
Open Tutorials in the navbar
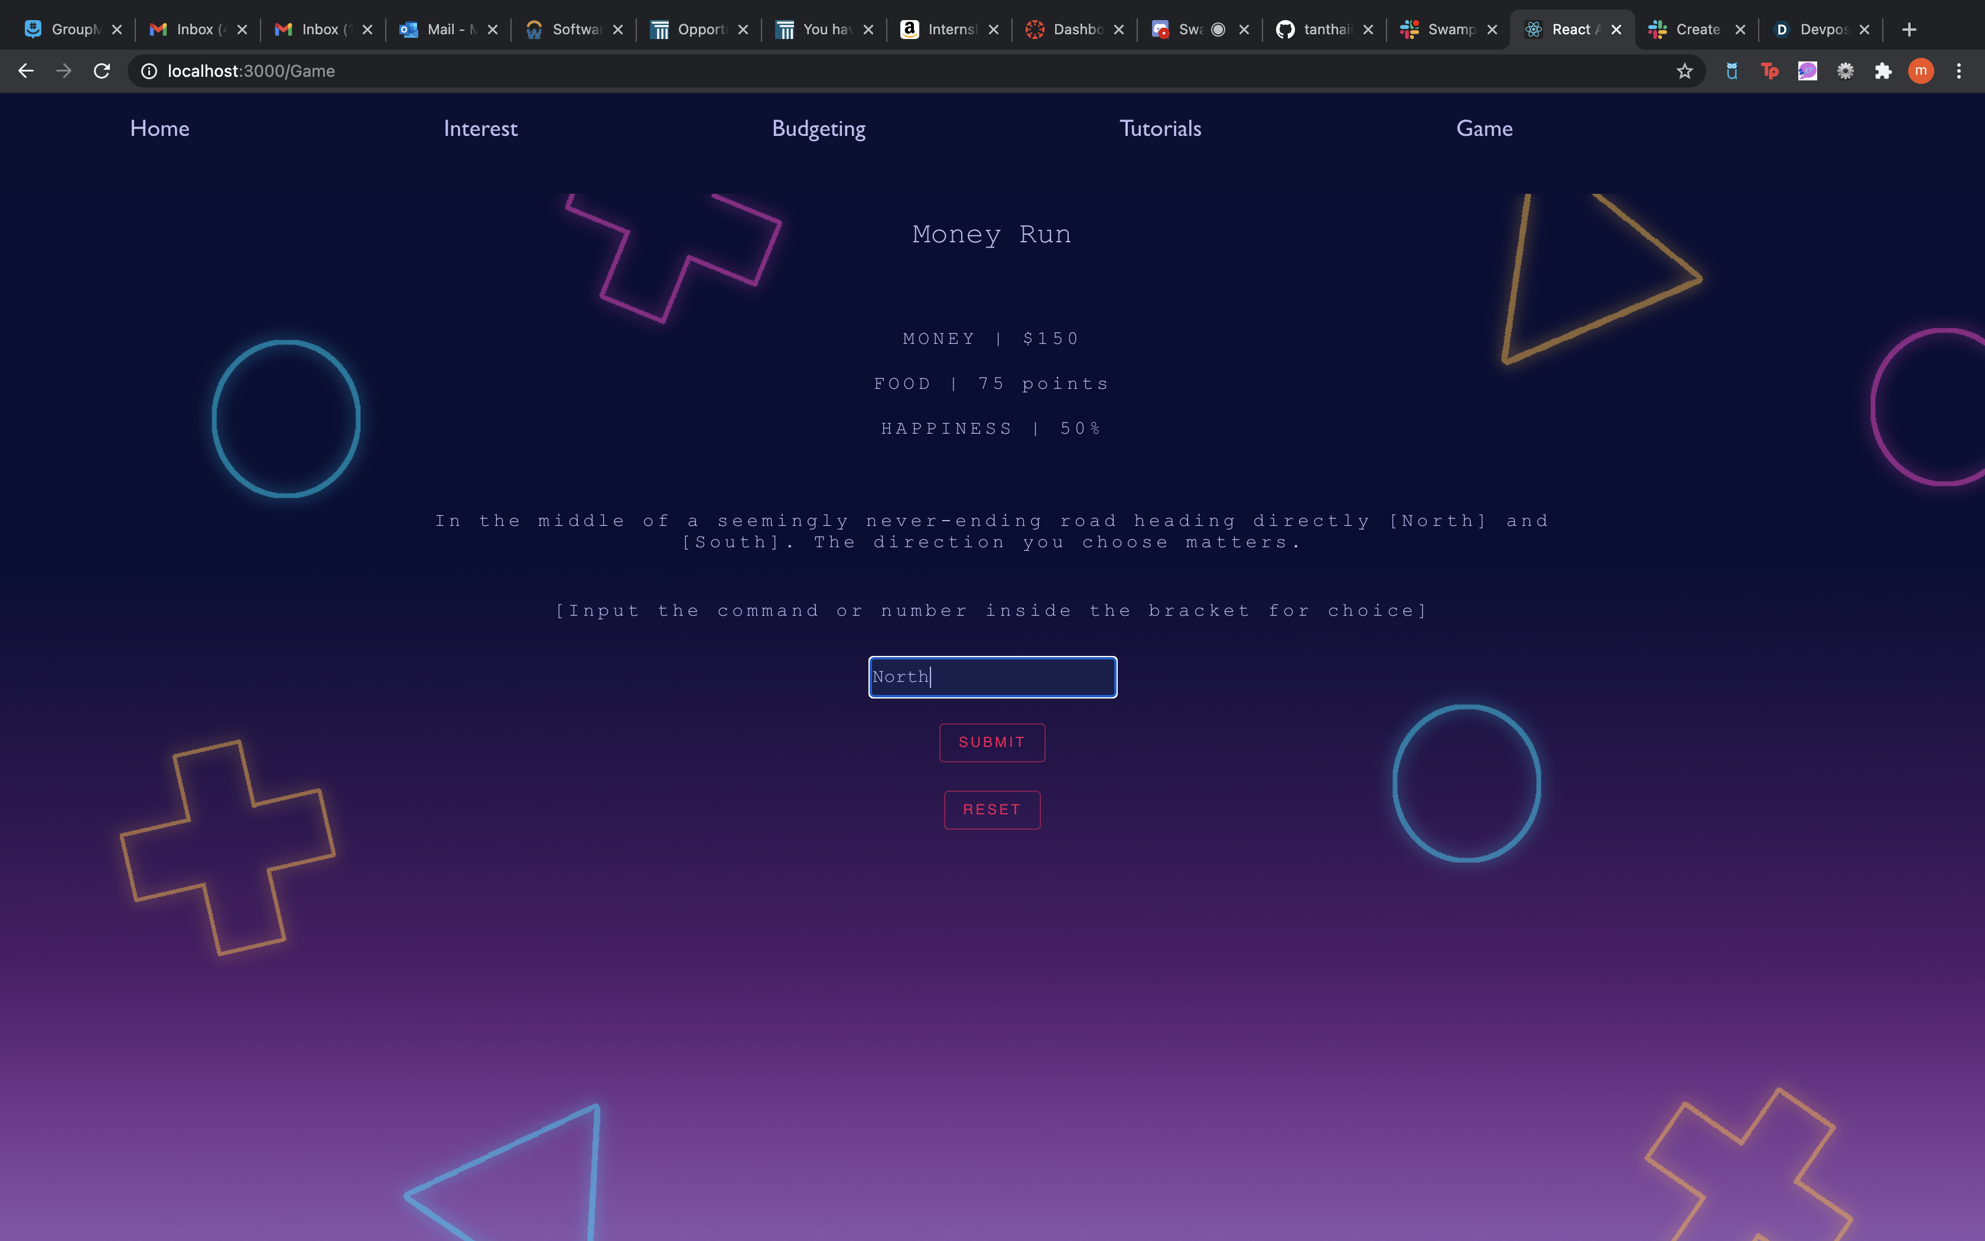1160,129
